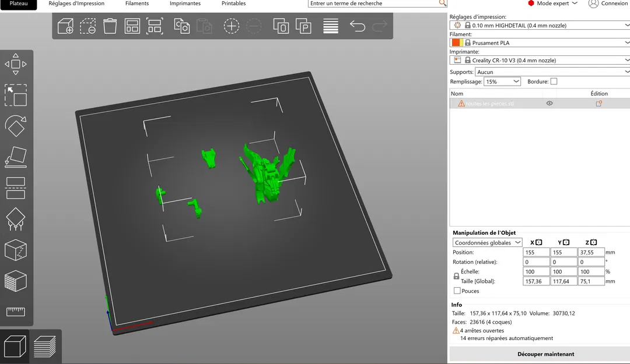The height and width of the screenshot is (364, 630).
Task: Click the Copy icon in top toolbar
Action: point(181,26)
